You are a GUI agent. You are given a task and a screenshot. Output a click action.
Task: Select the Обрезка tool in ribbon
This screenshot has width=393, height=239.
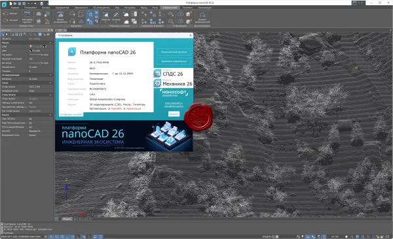[x=105, y=16]
